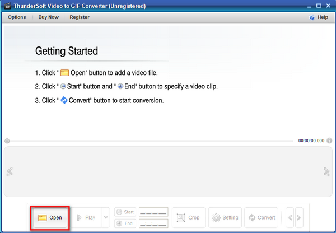
Task: Set clip Start point button
Action: point(125,212)
